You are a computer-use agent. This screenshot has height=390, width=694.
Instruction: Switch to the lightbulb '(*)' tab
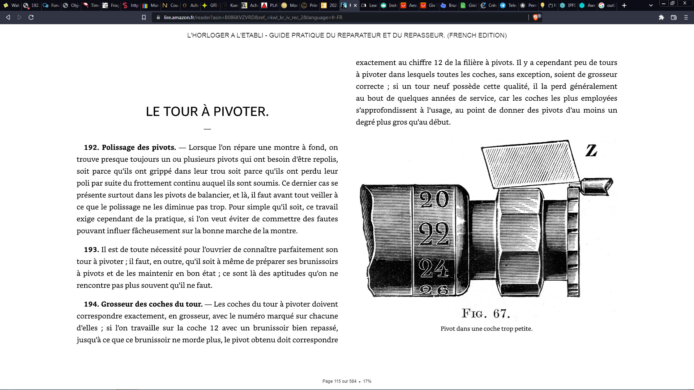[548, 5]
